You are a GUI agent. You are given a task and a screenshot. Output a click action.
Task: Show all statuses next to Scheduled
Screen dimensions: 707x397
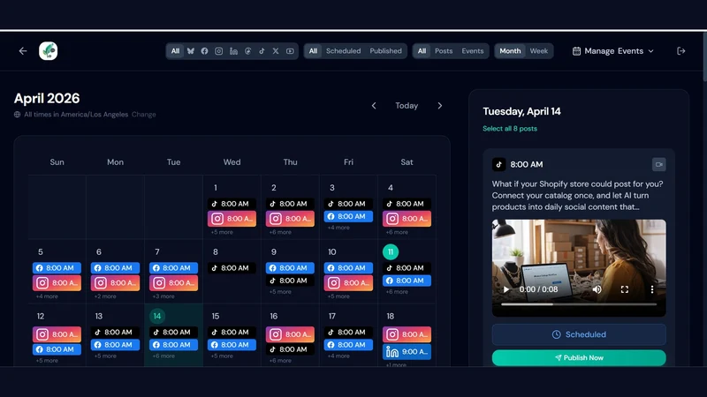click(313, 51)
